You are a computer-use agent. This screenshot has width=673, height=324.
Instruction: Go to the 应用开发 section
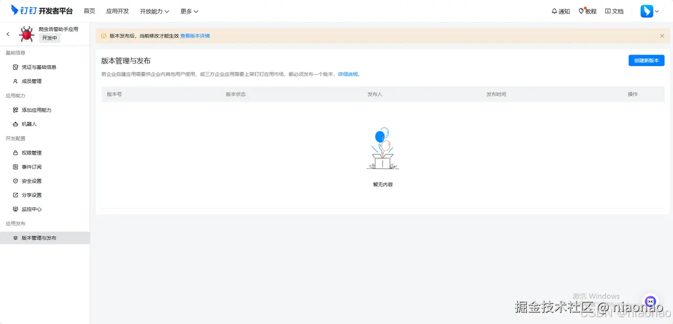117,11
